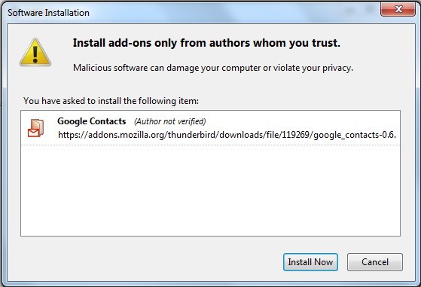The image size is (421, 287).
Task: Click the 'You have asked to install' label
Action: click(x=111, y=101)
